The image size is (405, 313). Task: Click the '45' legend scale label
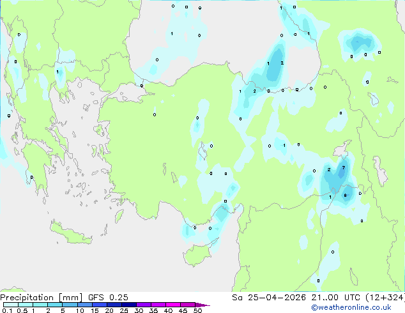pos(183,310)
